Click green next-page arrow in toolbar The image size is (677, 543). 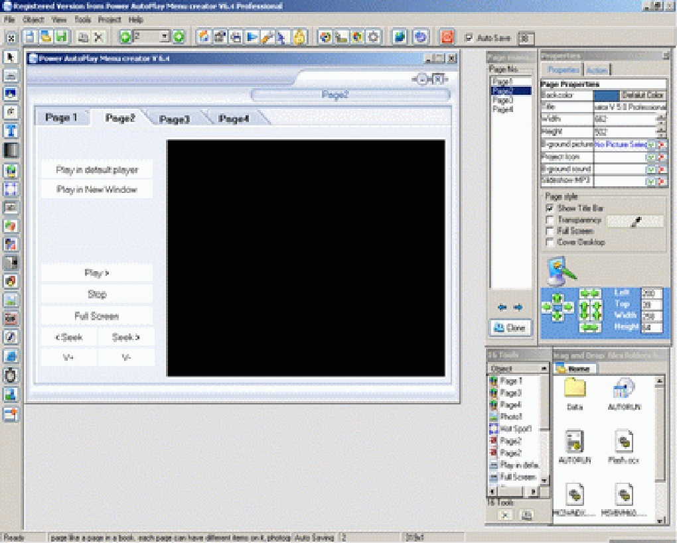(x=179, y=37)
